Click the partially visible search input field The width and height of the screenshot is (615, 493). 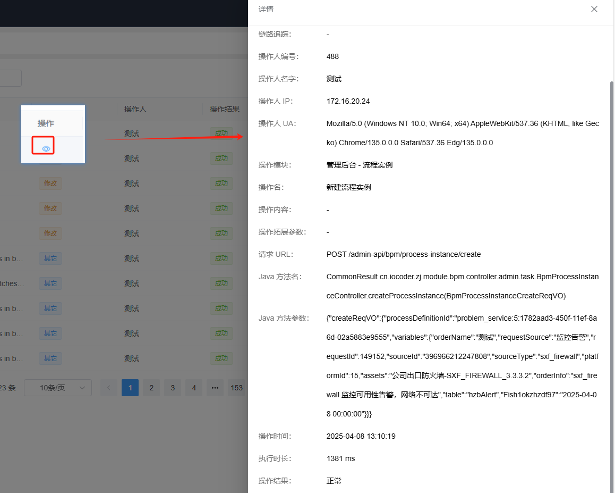pos(11,78)
